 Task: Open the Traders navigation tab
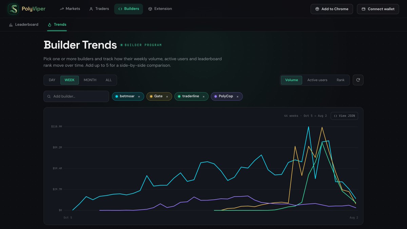(99, 9)
